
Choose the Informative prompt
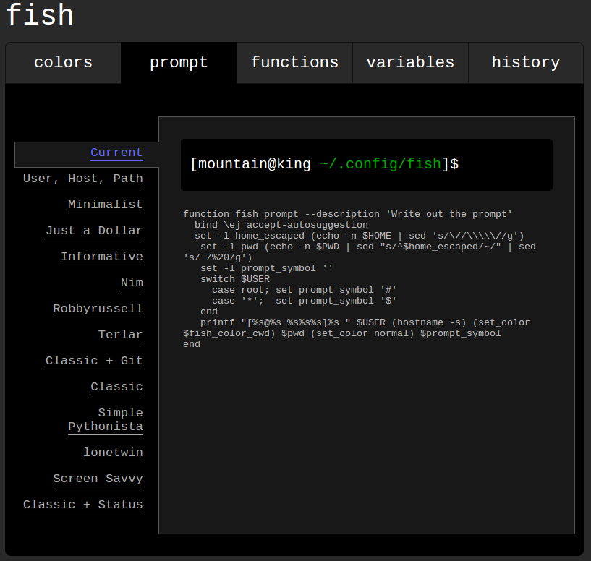coord(102,257)
